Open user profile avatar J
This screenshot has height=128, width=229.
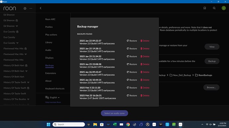tap(224, 8)
